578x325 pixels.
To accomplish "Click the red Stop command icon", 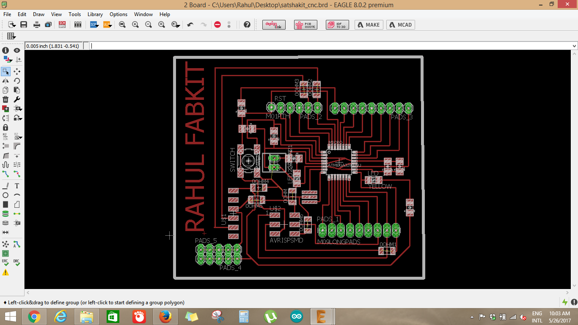I will point(217,25).
